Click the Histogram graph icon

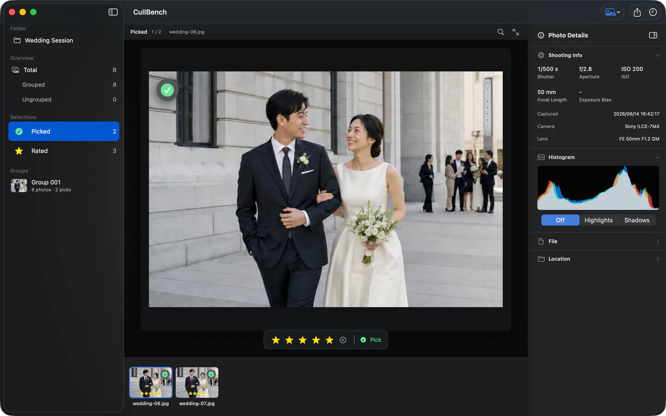point(541,157)
